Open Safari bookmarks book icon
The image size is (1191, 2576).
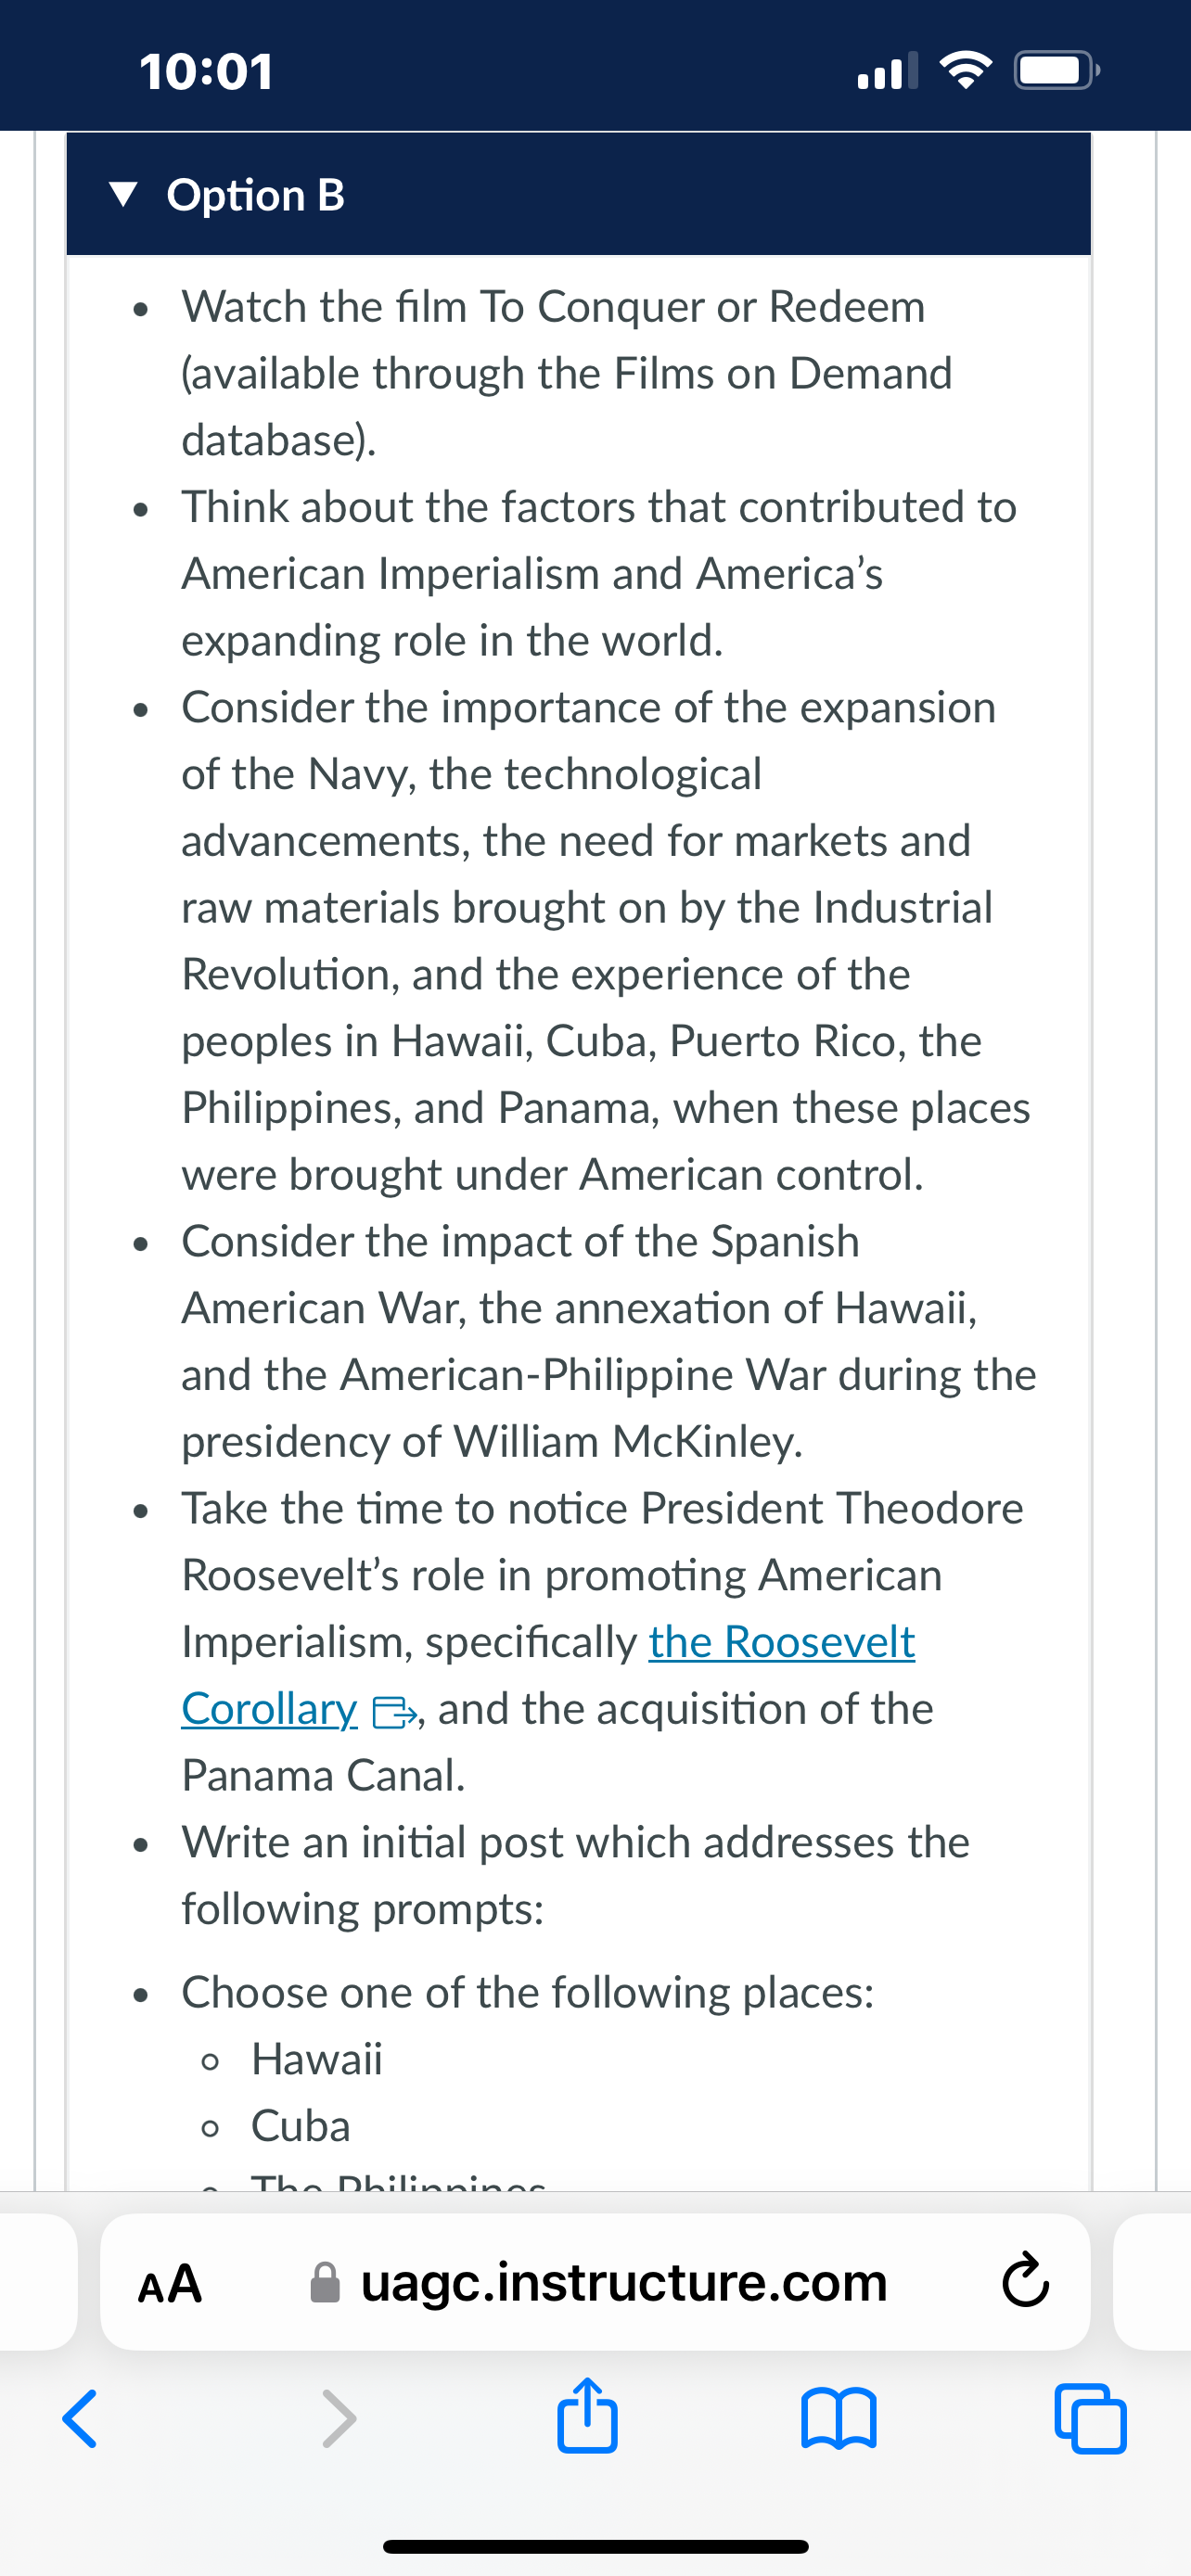pos(839,2419)
